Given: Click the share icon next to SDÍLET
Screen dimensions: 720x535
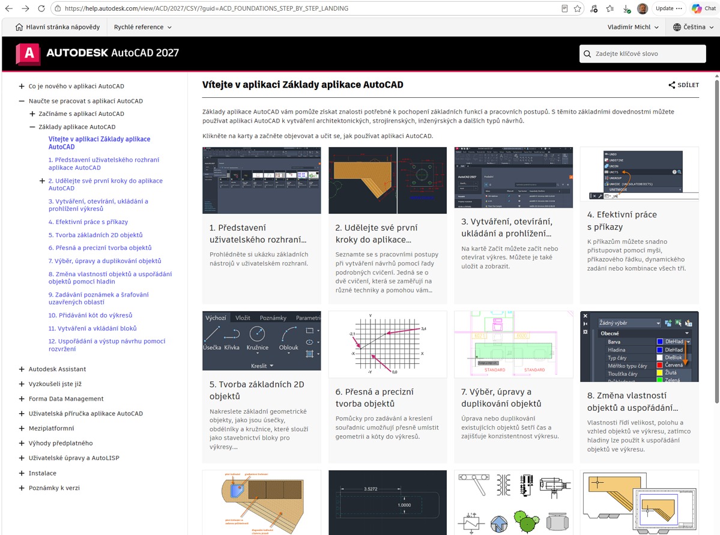Looking at the screenshot, I should point(672,85).
